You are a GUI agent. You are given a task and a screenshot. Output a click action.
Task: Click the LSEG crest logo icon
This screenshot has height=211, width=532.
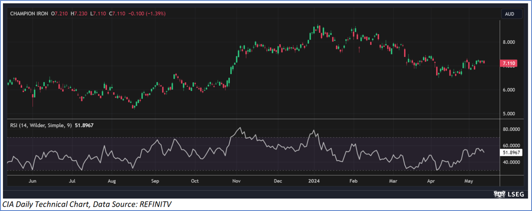[500, 194]
